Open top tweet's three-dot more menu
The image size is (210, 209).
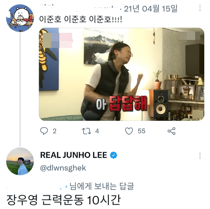(x=200, y=8)
